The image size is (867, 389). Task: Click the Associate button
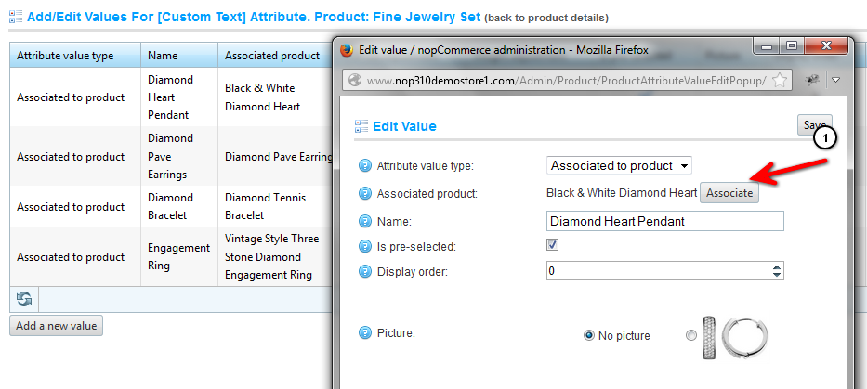point(729,193)
